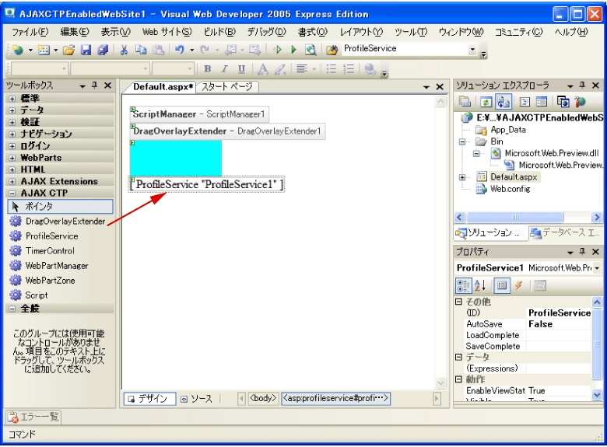
Task: Select the cyan panel in designer
Action: (x=176, y=158)
